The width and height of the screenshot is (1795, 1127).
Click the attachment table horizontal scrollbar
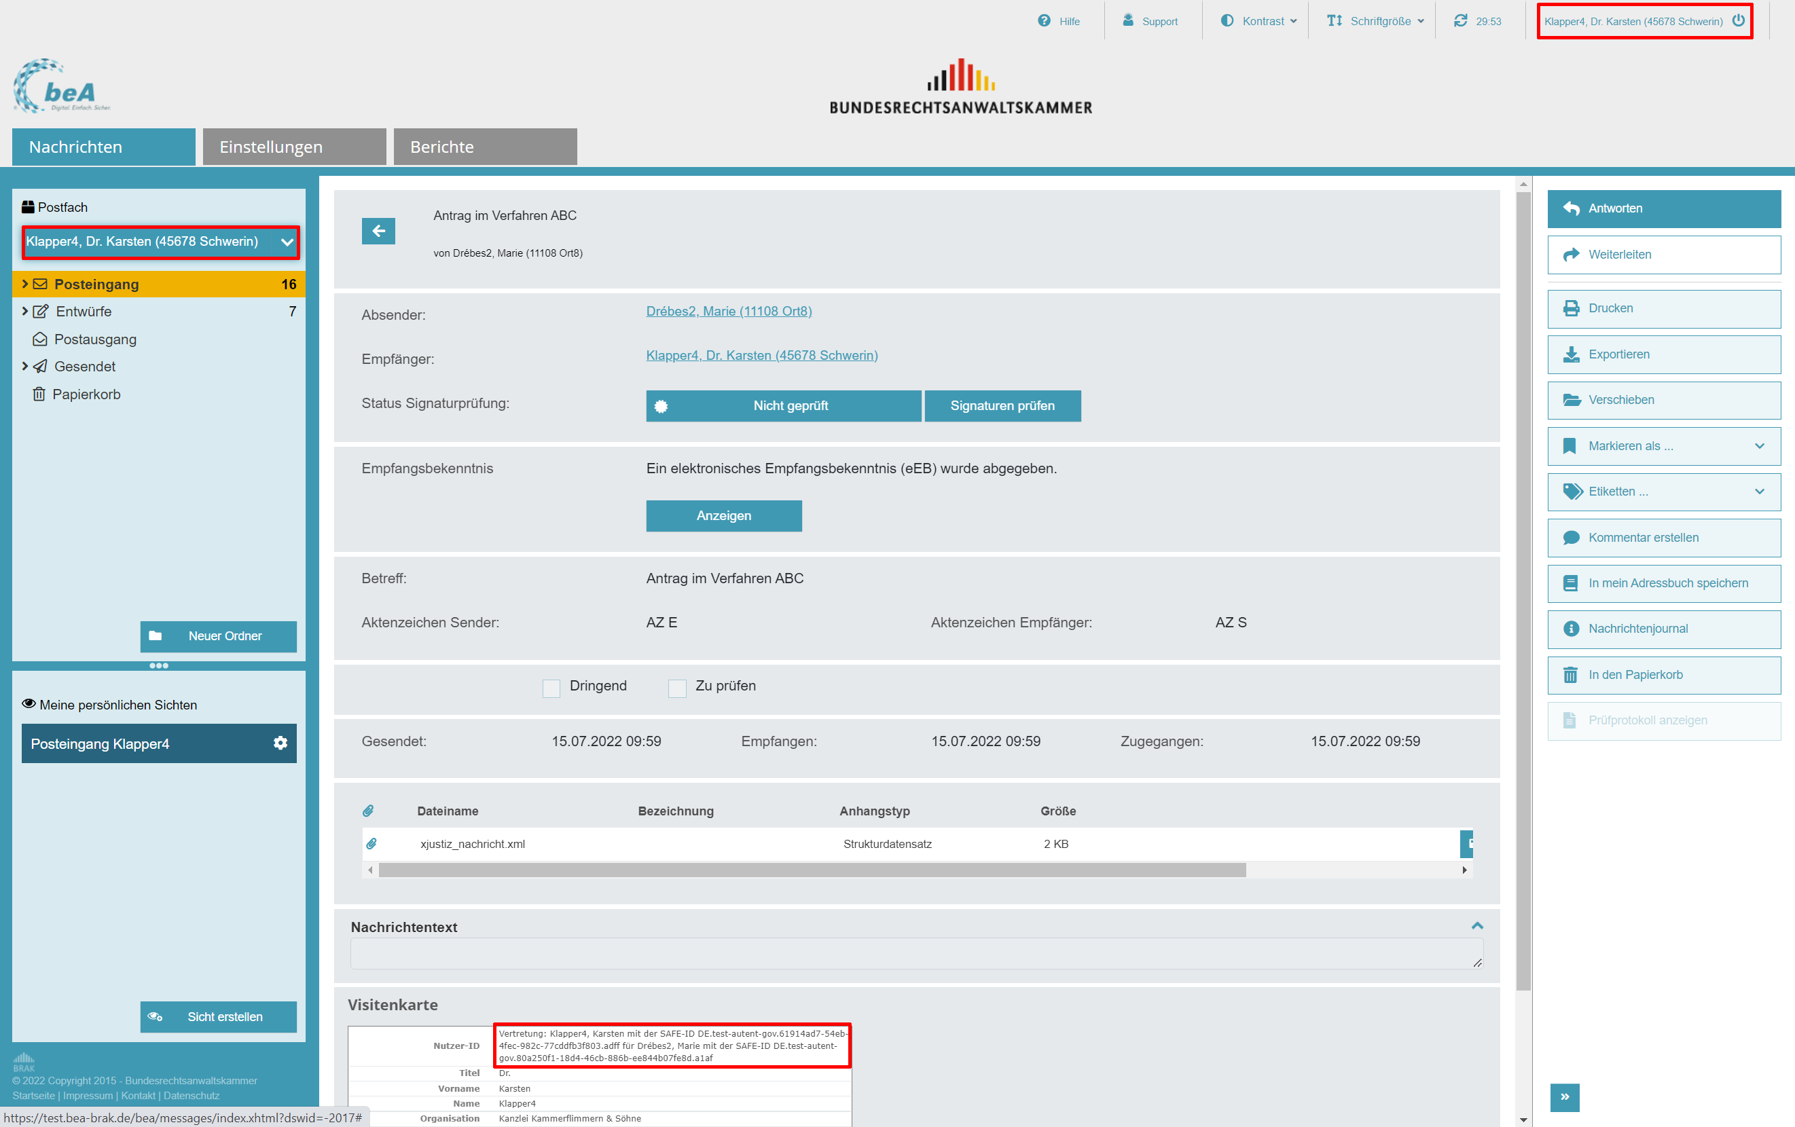812,870
